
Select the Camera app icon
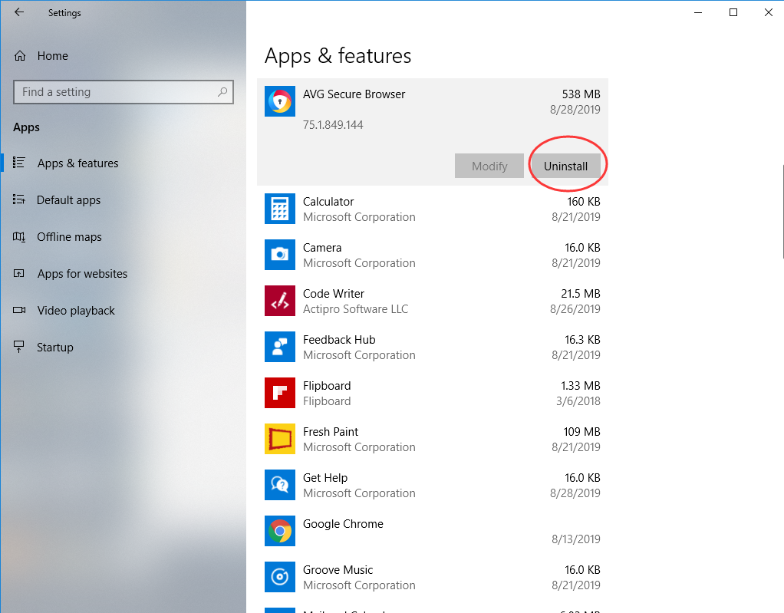(x=280, y=255)
